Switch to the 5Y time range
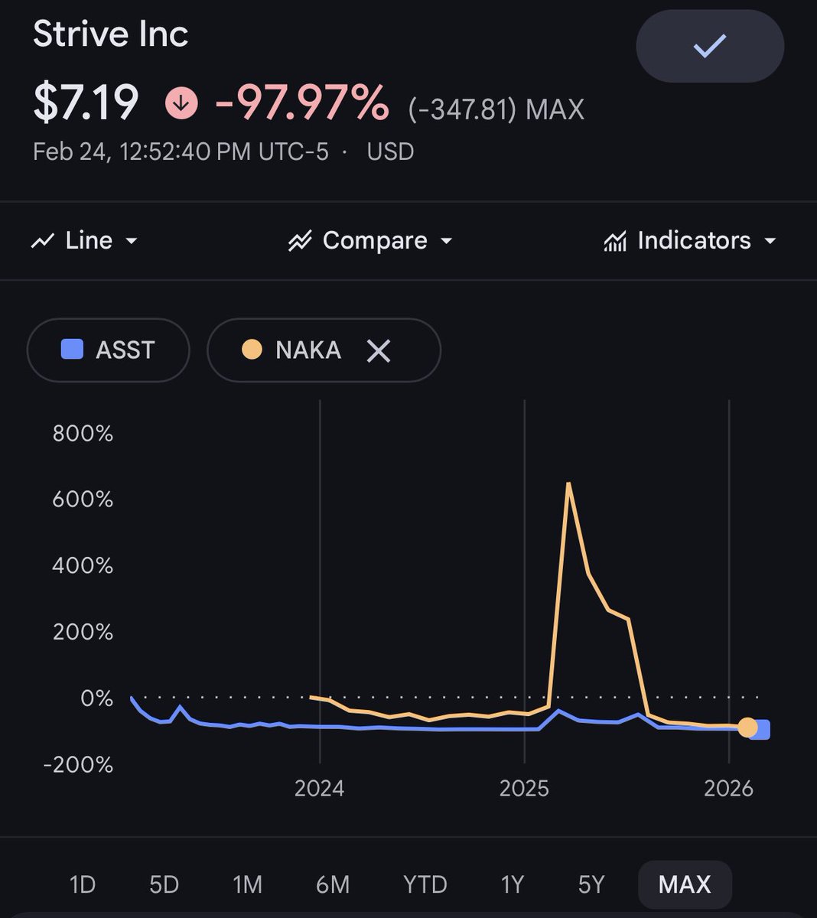Image resolution: width=817 pixels, height=918 pixels. [591, 884]
